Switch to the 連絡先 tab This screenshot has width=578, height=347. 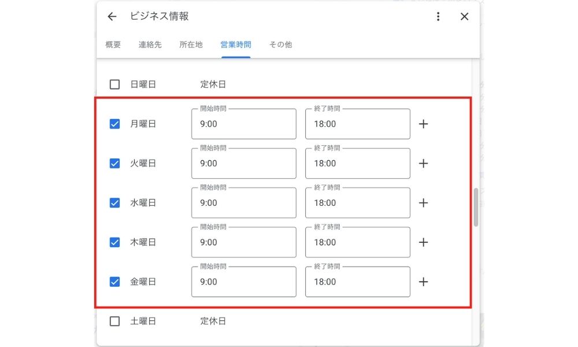pyautogui.click(x=150, y=45)
